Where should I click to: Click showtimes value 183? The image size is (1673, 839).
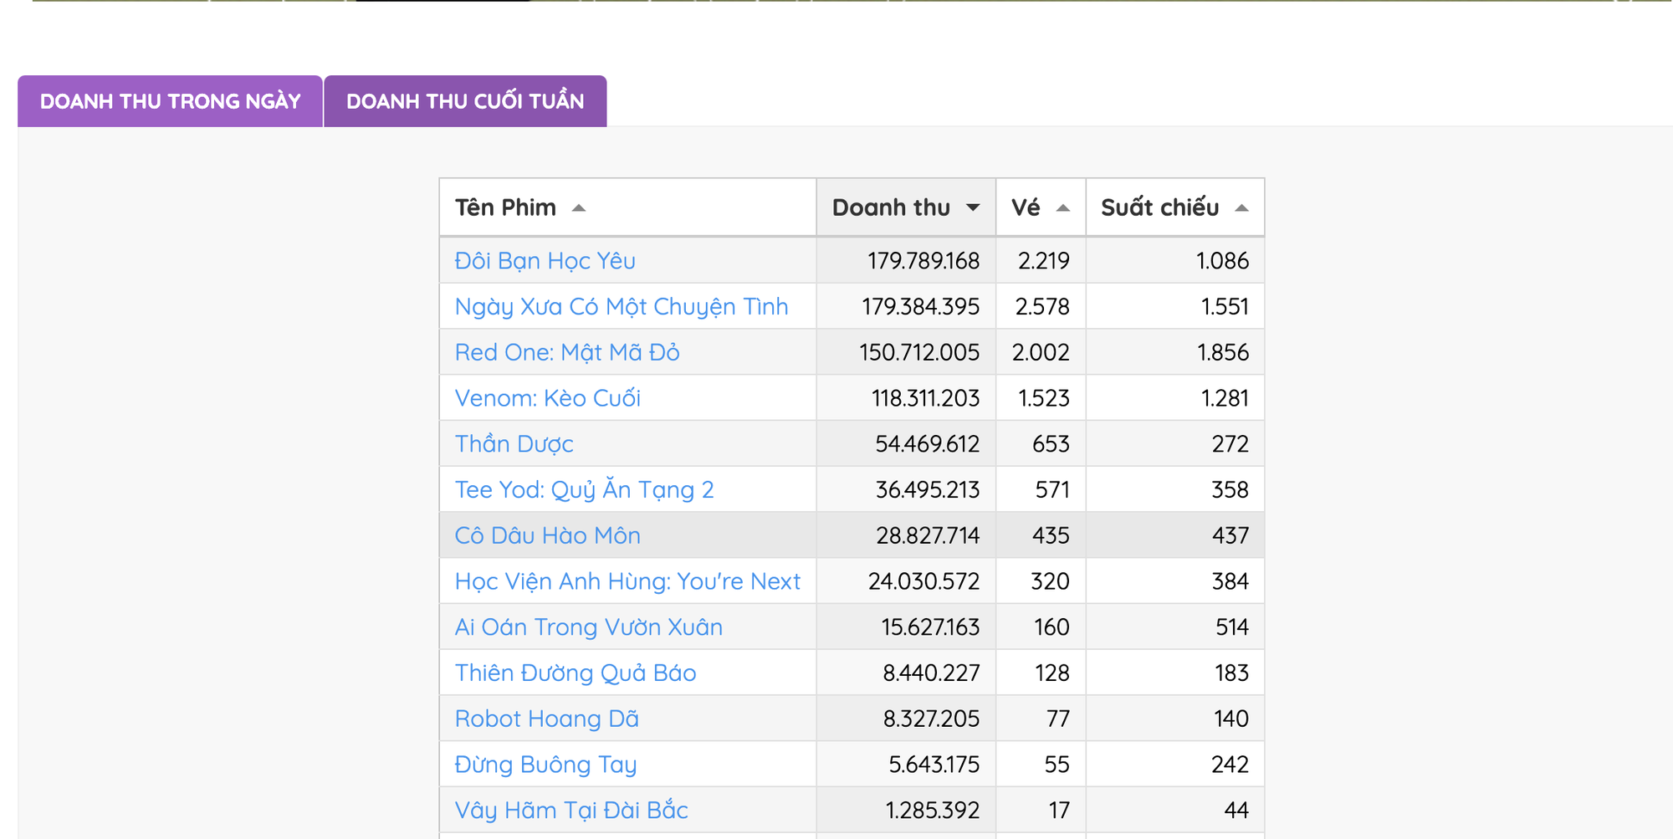click(1231, 673)
